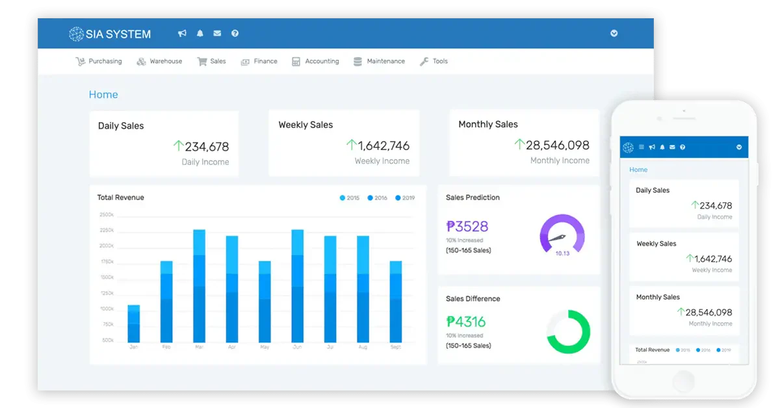Expand the user dropdown arrow in desktop header
This screenshot has height=408, width=780.
[x=614, y=33]
